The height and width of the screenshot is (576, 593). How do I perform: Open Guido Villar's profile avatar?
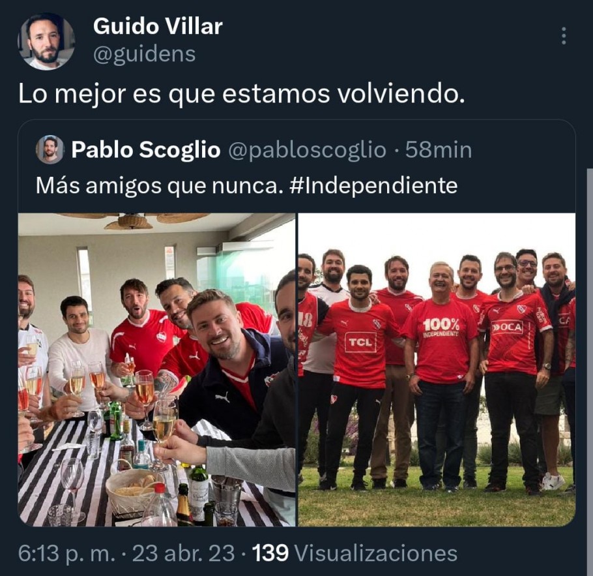(x=46, y=41)
